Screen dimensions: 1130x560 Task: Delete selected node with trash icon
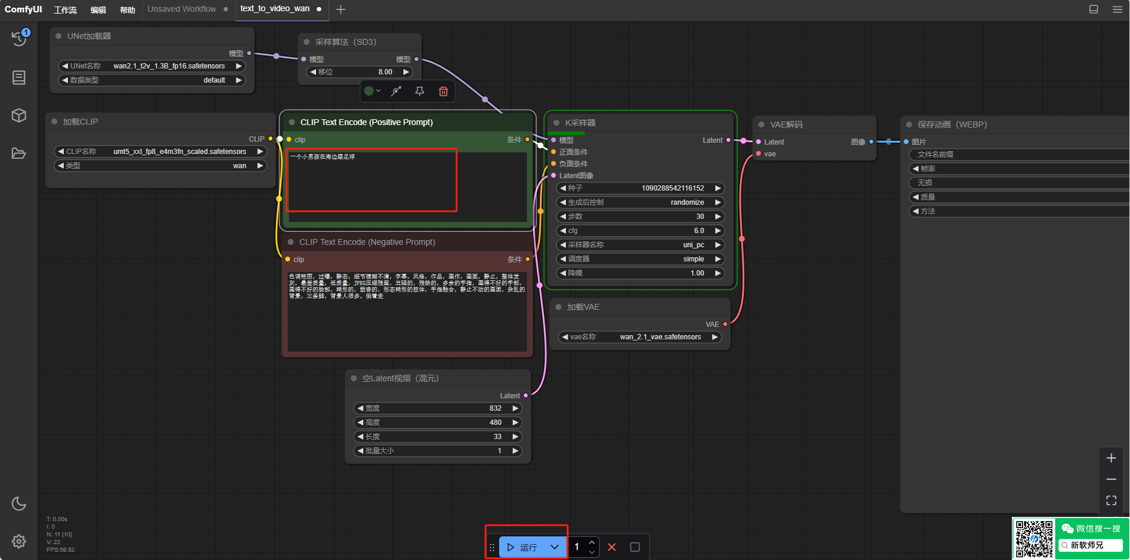click(443, 91)
